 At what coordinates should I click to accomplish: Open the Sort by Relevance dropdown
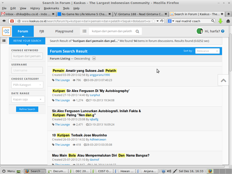(x=208, y=51)
